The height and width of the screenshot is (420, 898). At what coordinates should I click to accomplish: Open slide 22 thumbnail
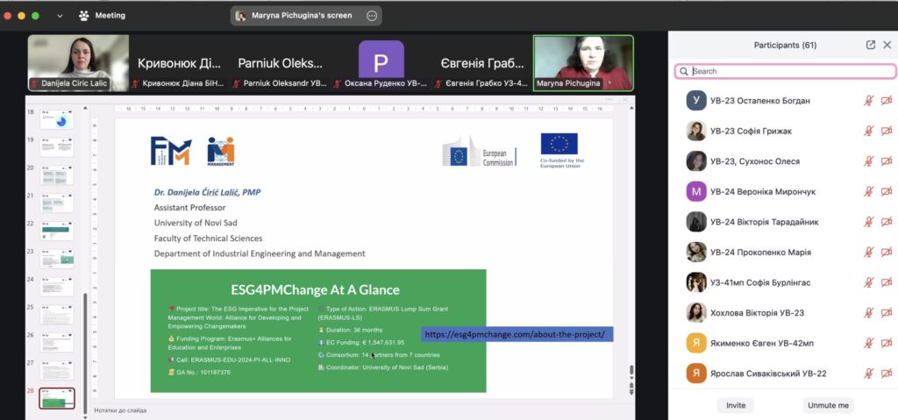click(57, 231)
